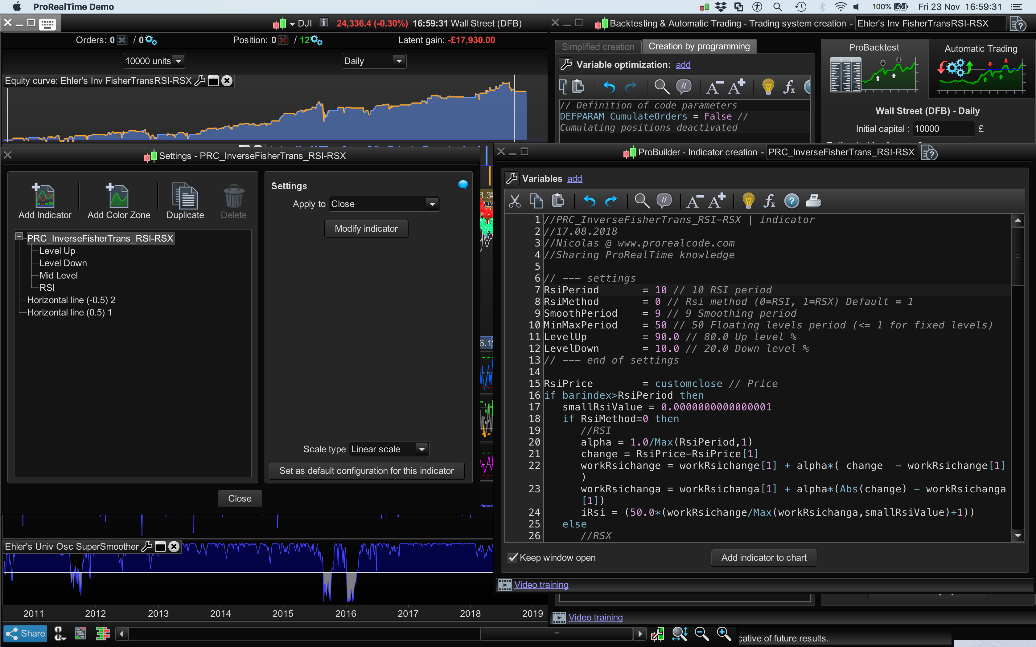1036x647 pixels.
Task: Click the magnifier search icon in ProBuilder
Action: point(642,201)
